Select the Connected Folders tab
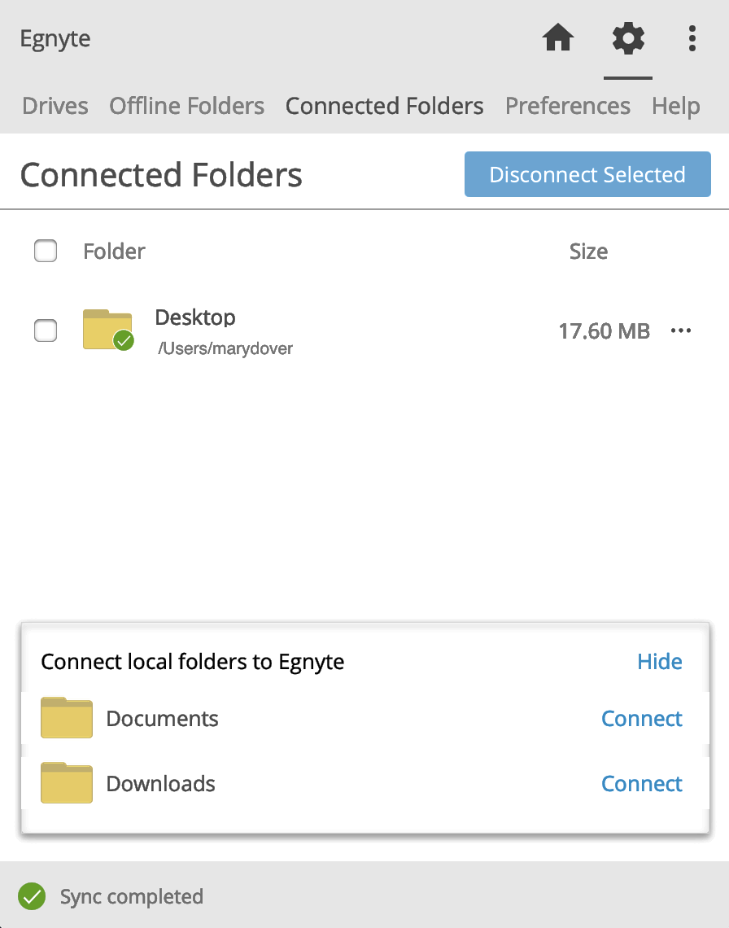The image size is (729, 928). click(x=385, y=106)
